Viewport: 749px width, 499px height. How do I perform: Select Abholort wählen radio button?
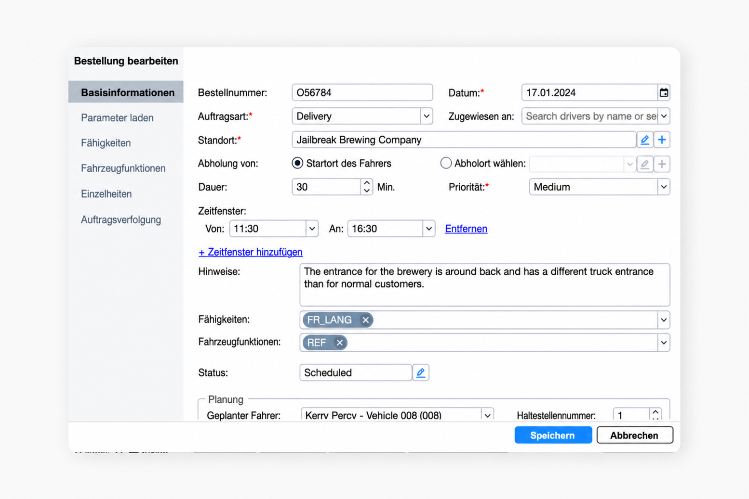coord(446,163)
